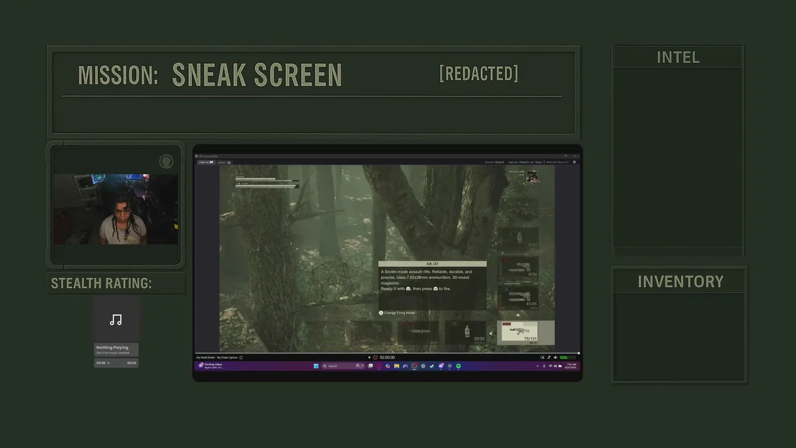Screen dimensions: 796x448
Task: Show hidden system tray icons chevron
Action: tap(537, 366)
